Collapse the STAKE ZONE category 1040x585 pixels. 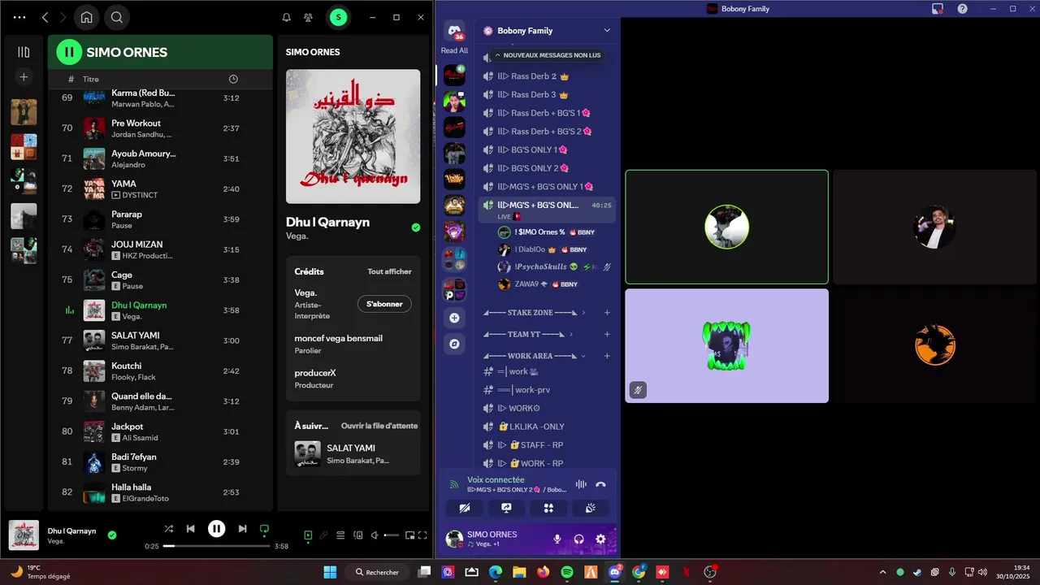coord(531,312)
